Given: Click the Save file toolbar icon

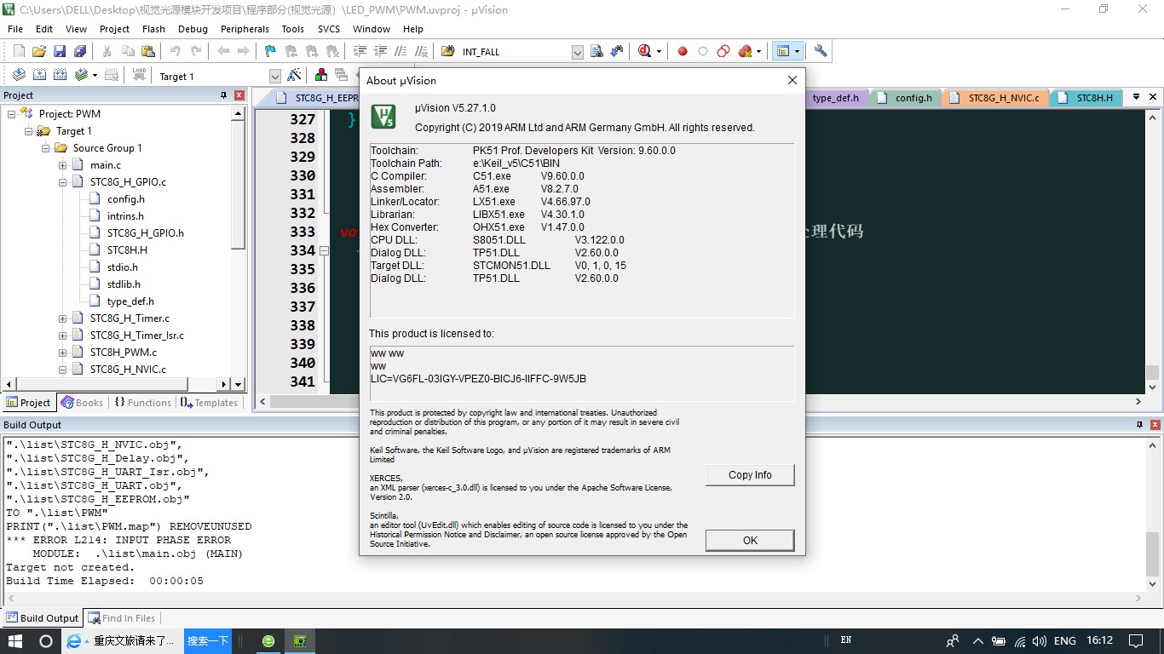Looking at the screenshot, I should [x=60, y=51].
